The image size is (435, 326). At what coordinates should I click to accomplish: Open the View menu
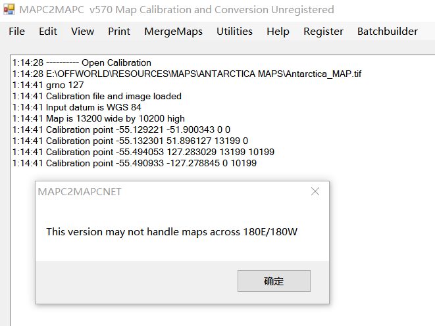pyautogui.click(x=82, y=32)
